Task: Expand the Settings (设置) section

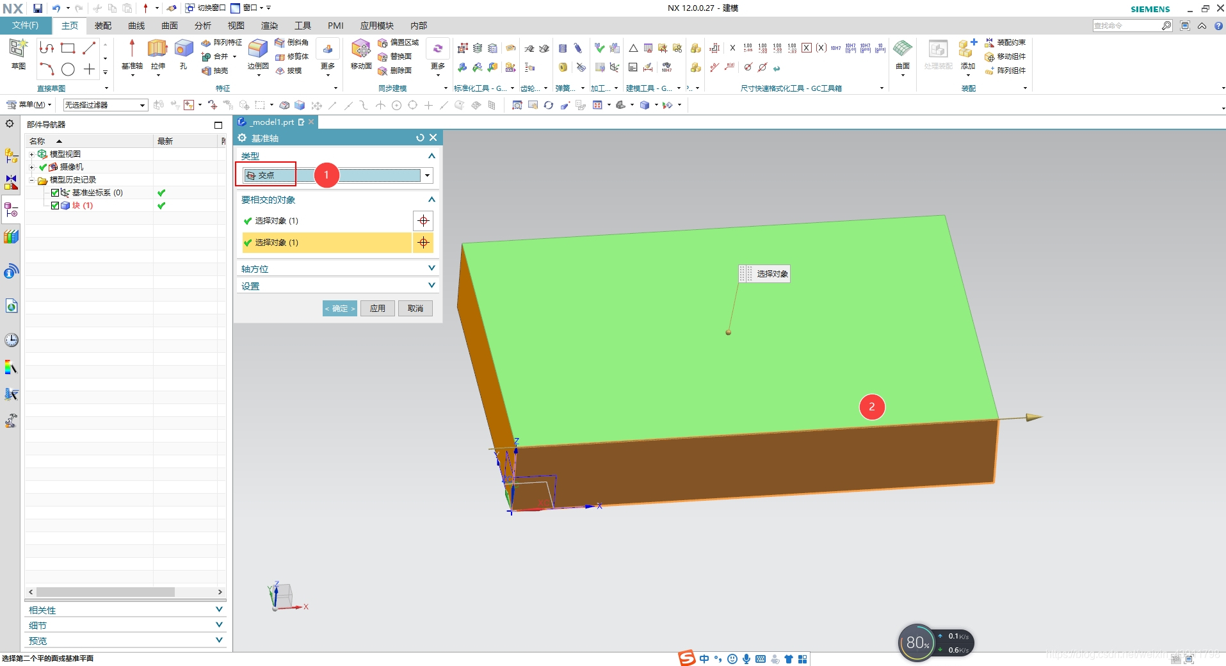Action: click(x=432, y=286)
